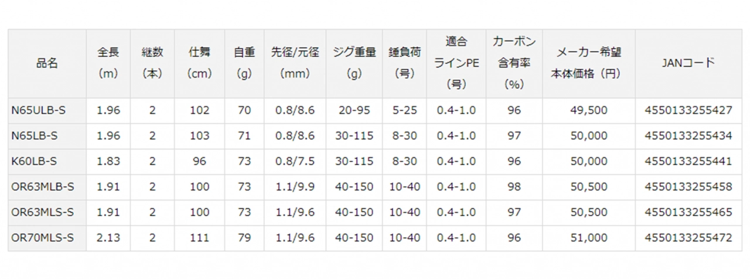Click the 2.13 length value
Viewport: 750px width, 279px height.
click(108, 237)
